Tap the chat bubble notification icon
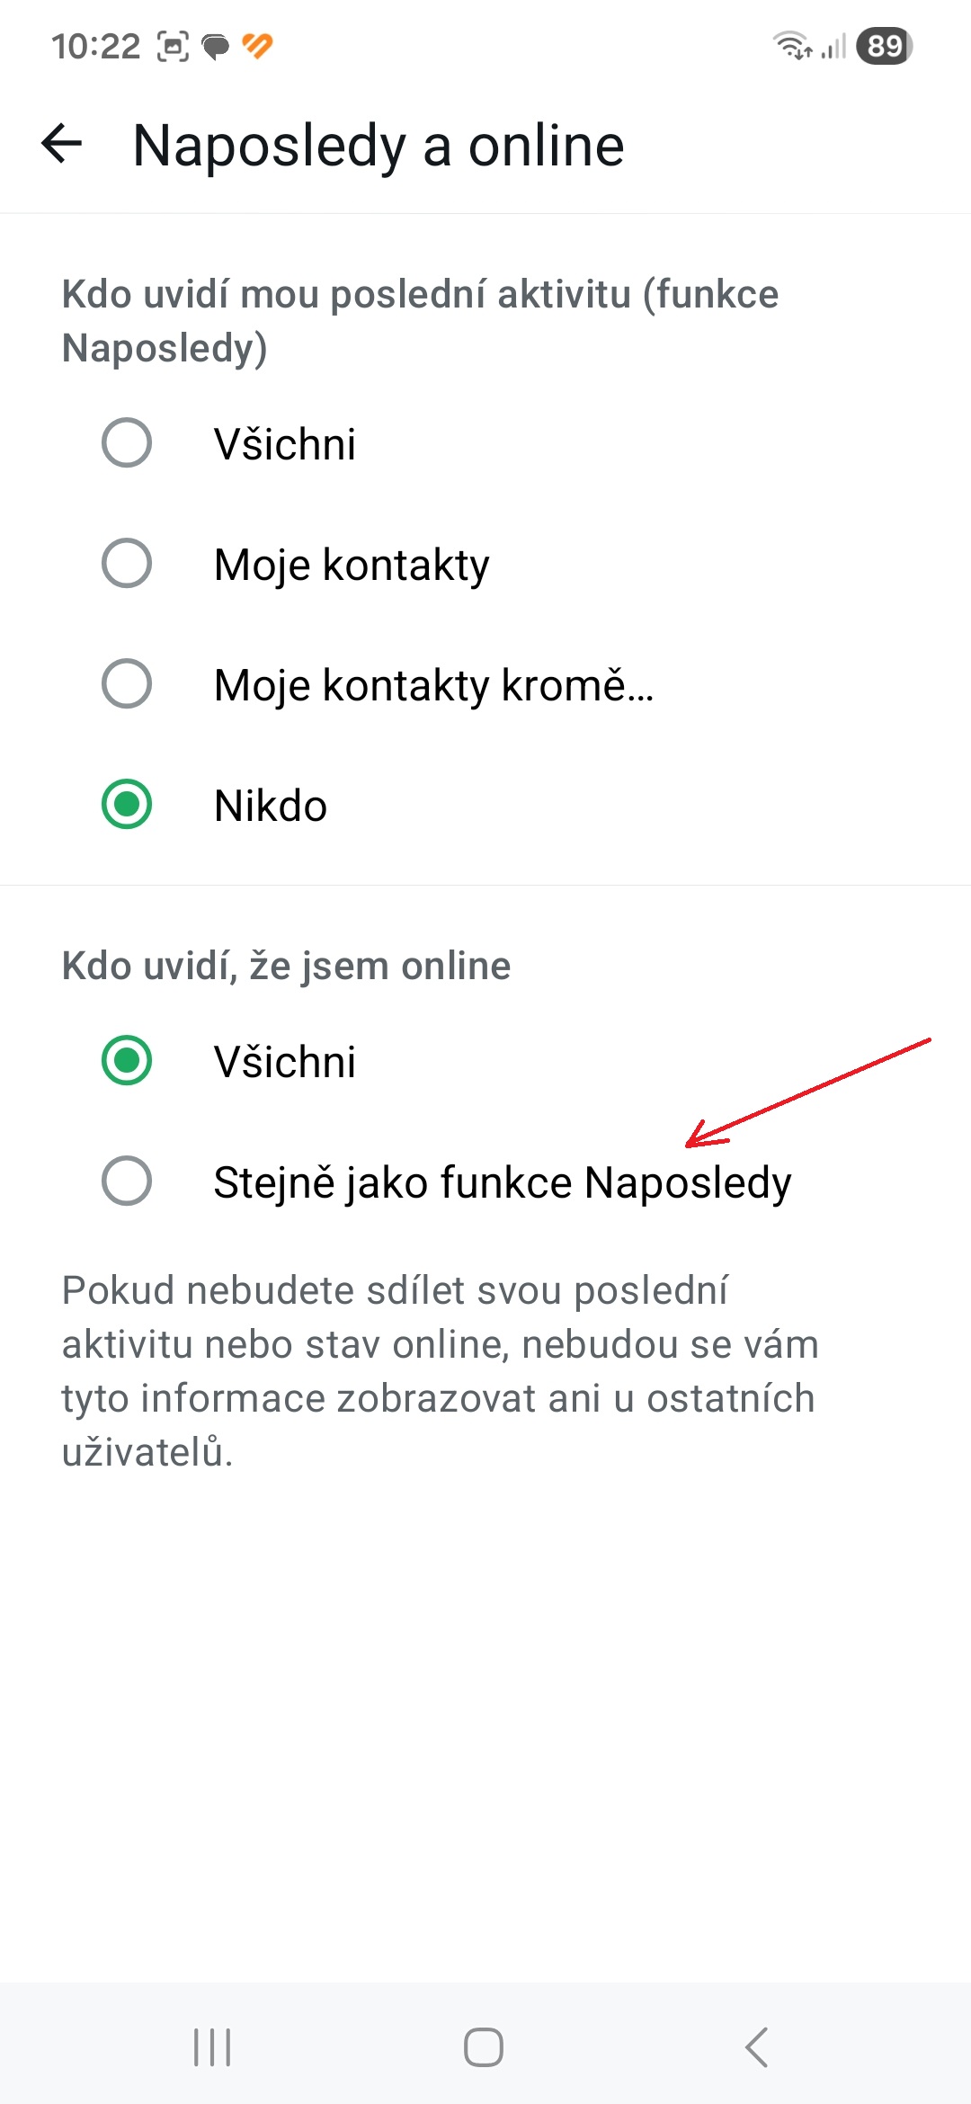The image size is (971, 2104). [x=216, y=46]
